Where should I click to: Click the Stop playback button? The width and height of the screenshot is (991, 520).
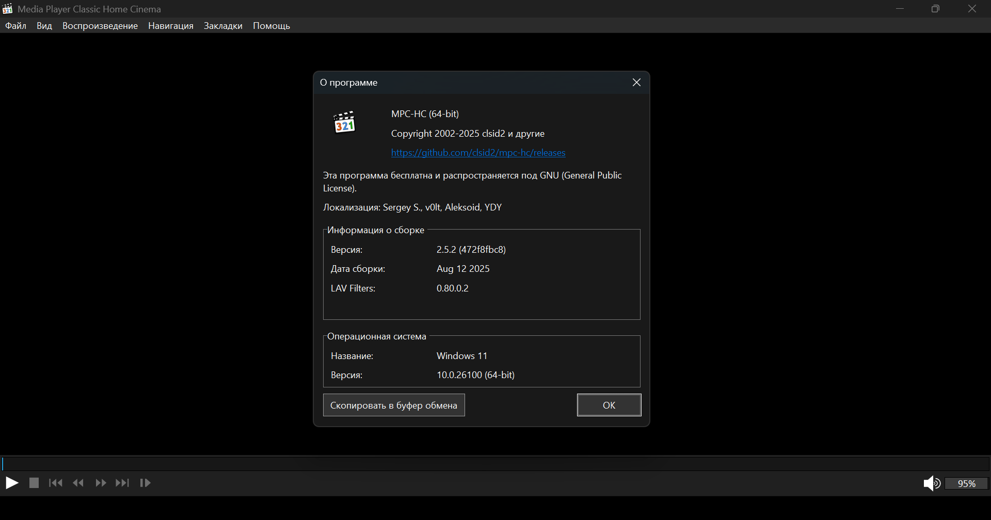click(34, 483)
